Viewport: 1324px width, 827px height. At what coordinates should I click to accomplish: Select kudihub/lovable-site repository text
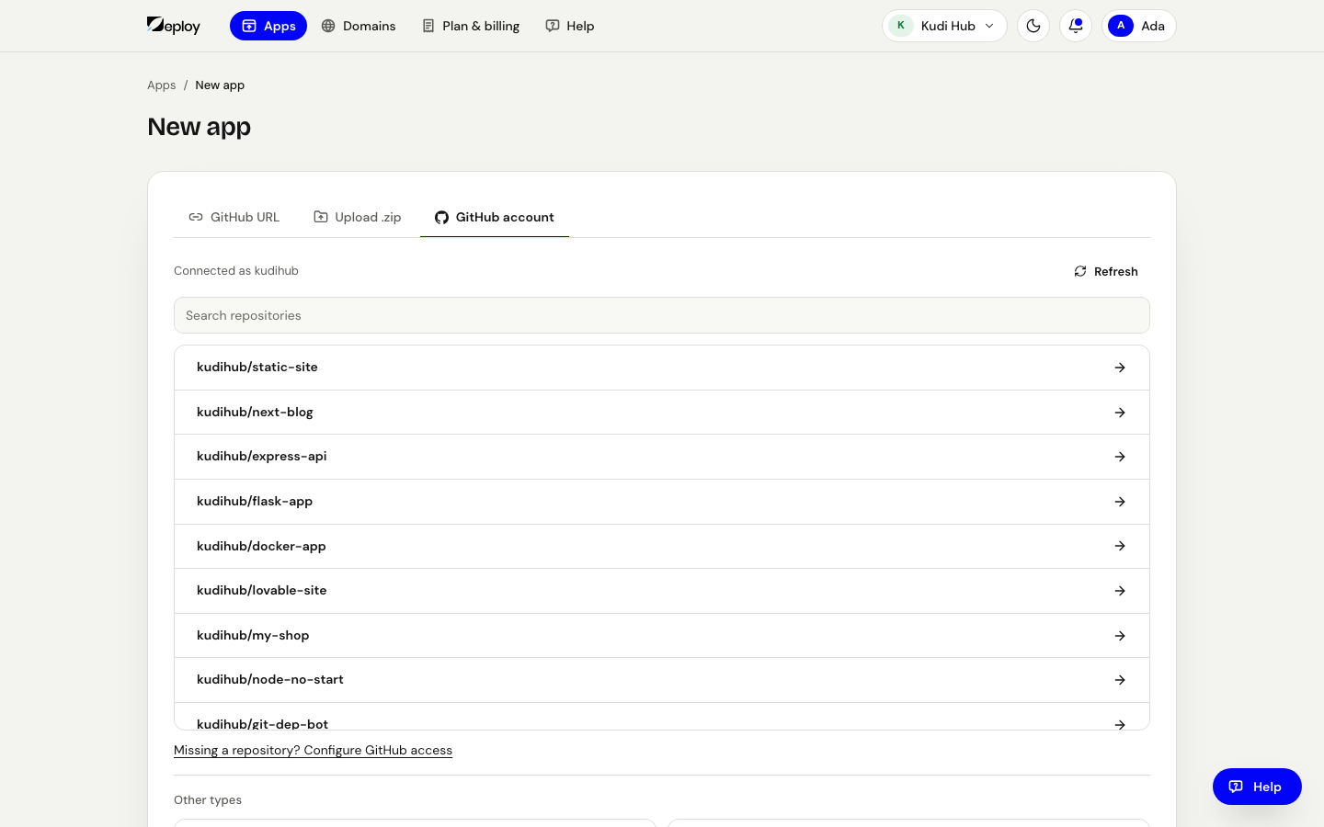(262, 591)
